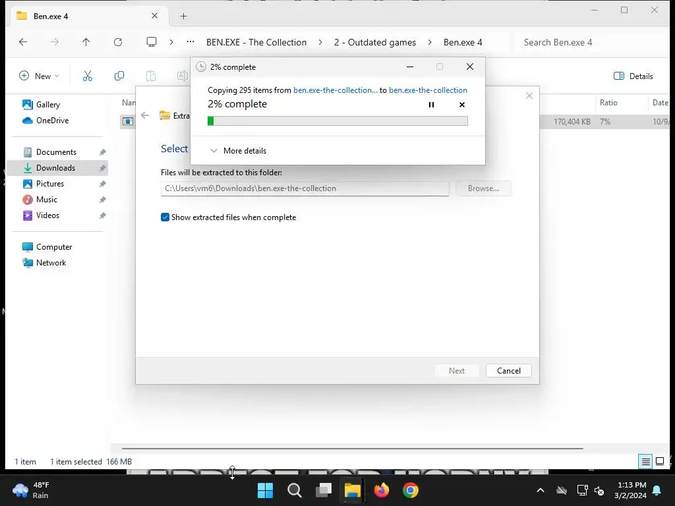The height and width of the screenshot is (506, 675).
Task: Click the green copy progress bar
Action: pyautogui.click(x=337, y=121)
